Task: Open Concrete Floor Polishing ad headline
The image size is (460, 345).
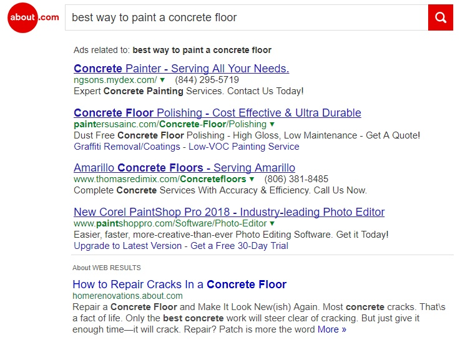Action: 217,113
